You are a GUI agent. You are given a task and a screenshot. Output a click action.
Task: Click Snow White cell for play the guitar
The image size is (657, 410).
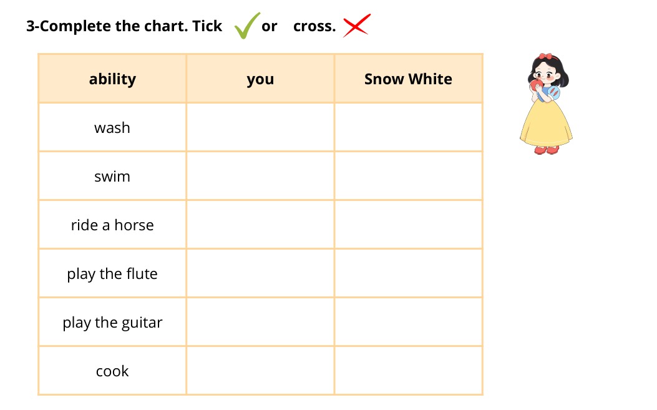click(x=409, y=322)
